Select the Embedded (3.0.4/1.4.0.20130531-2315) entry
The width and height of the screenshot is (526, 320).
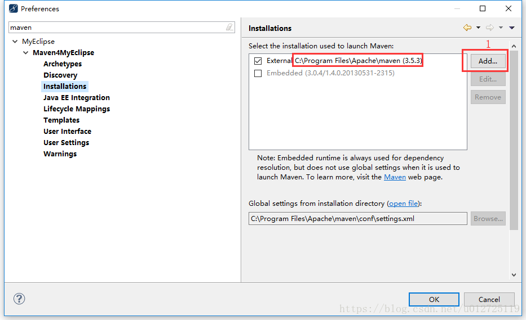pos(330,73)
